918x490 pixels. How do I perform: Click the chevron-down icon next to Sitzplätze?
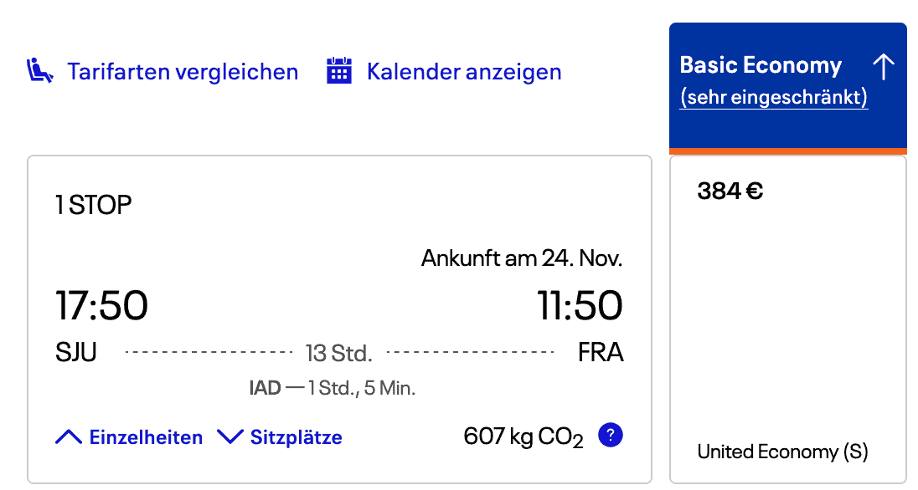(x=229, y=437)
